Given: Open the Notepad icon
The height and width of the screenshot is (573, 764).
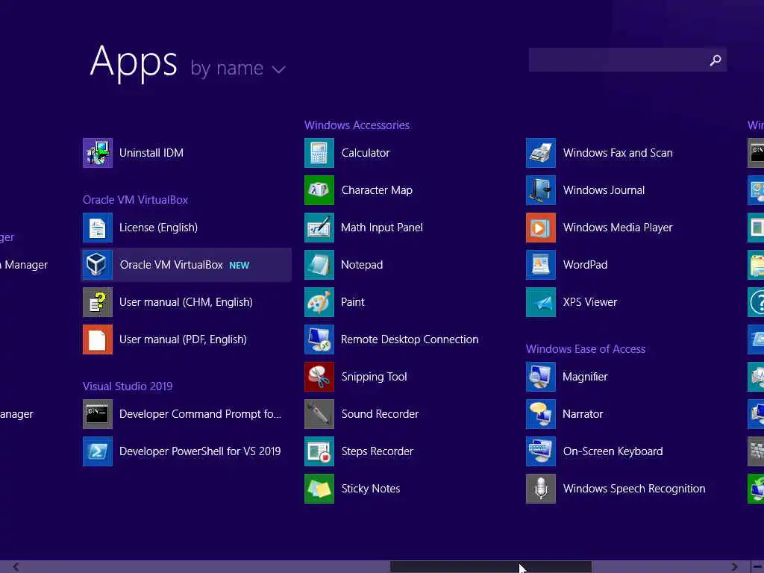Looking at the screenshot, I should pyautogui.click(x=319, y=265).
